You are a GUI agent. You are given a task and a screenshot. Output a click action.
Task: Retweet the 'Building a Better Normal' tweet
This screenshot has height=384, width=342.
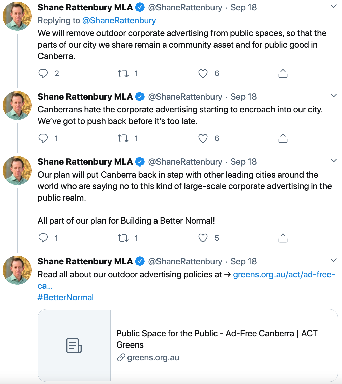123,238
